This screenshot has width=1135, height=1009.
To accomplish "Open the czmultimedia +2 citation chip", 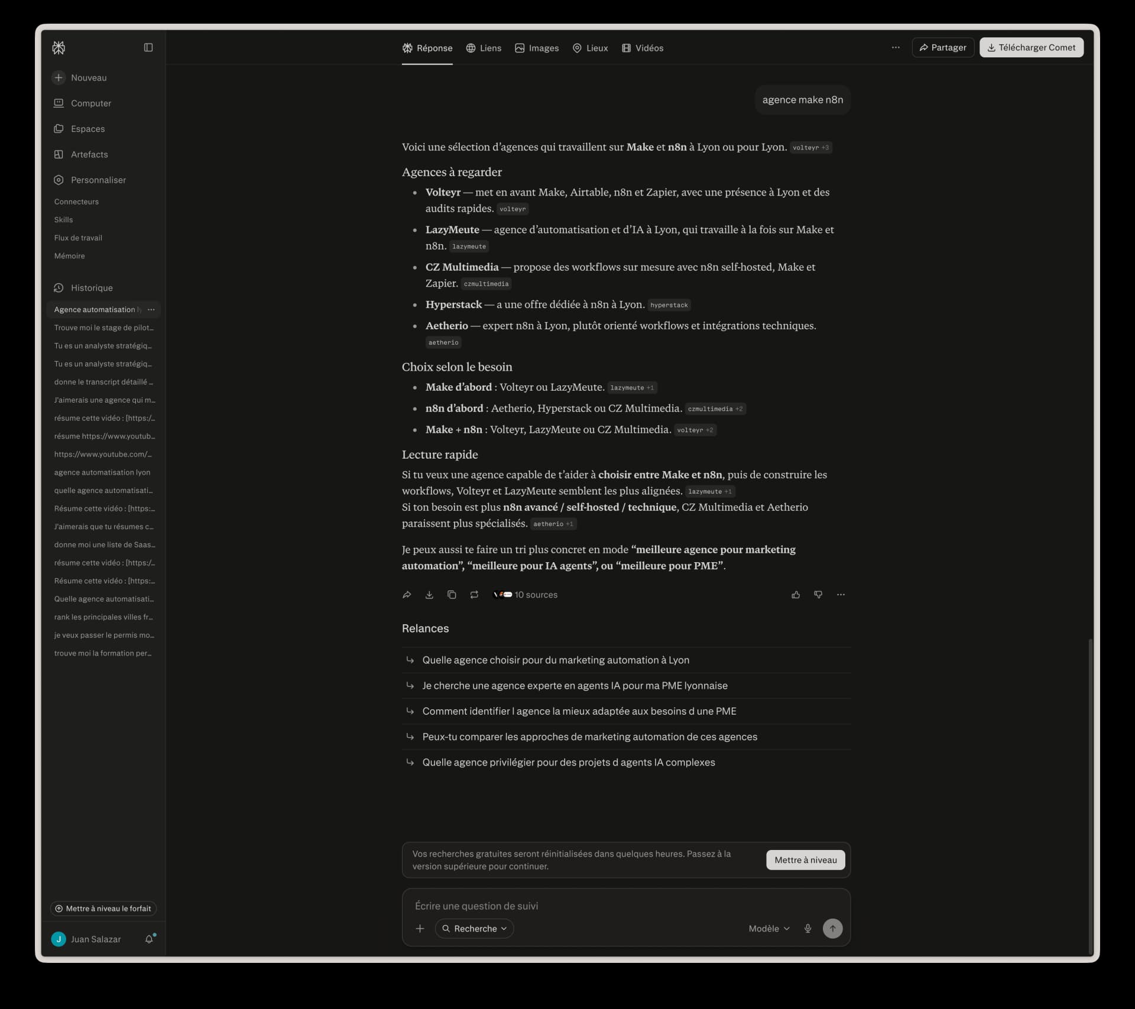I will pyautogui.click(x=715, y=409).
